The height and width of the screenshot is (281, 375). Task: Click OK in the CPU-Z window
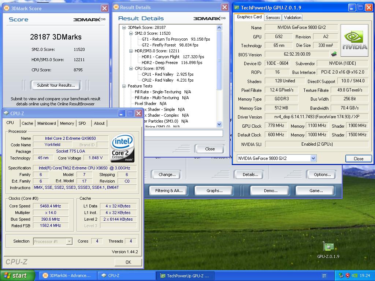click(x=128, y=262)
